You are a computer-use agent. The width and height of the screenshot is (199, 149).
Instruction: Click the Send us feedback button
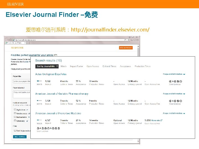click(126, 48)
